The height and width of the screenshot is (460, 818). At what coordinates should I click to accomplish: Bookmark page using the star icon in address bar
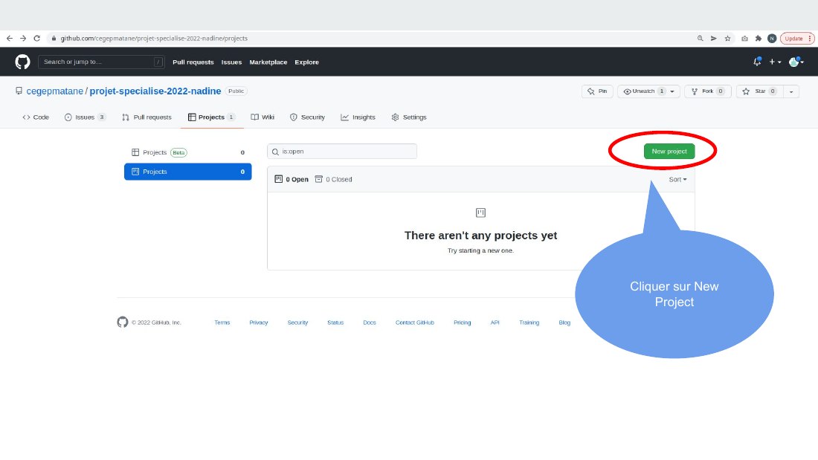[x=728, y=38]
